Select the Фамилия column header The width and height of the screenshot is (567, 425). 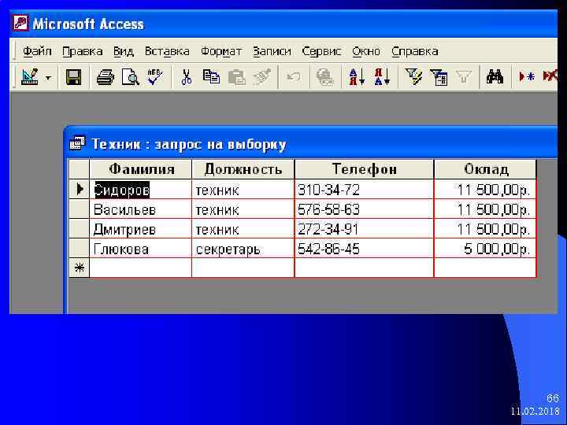coord(141,169)
